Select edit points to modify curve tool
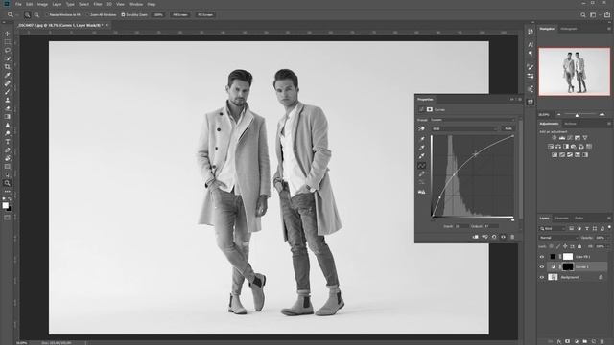 point(422,166)
